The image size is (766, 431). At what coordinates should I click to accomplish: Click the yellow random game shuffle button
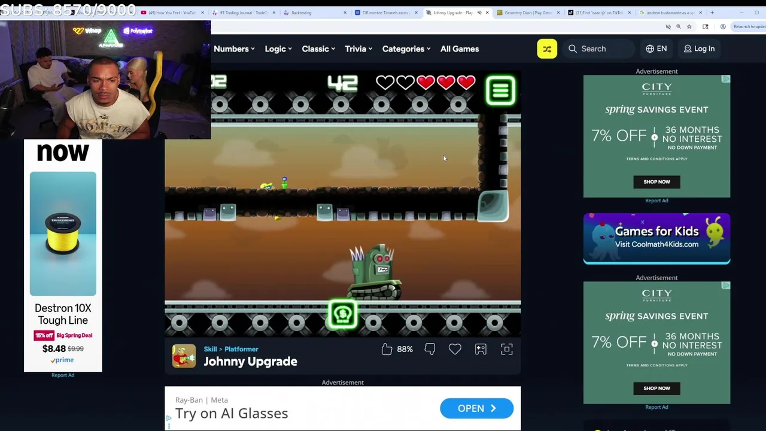(x=547, y=48)
